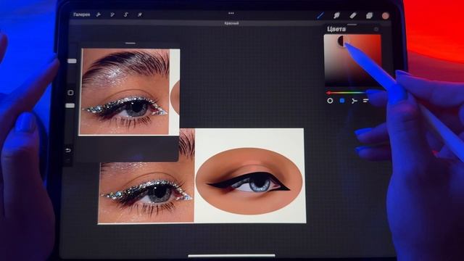Image resolution: width=464 pixels, height=261 pixels.
Task: Tap the three-dot multitasking menu
Action: (231, 13)
